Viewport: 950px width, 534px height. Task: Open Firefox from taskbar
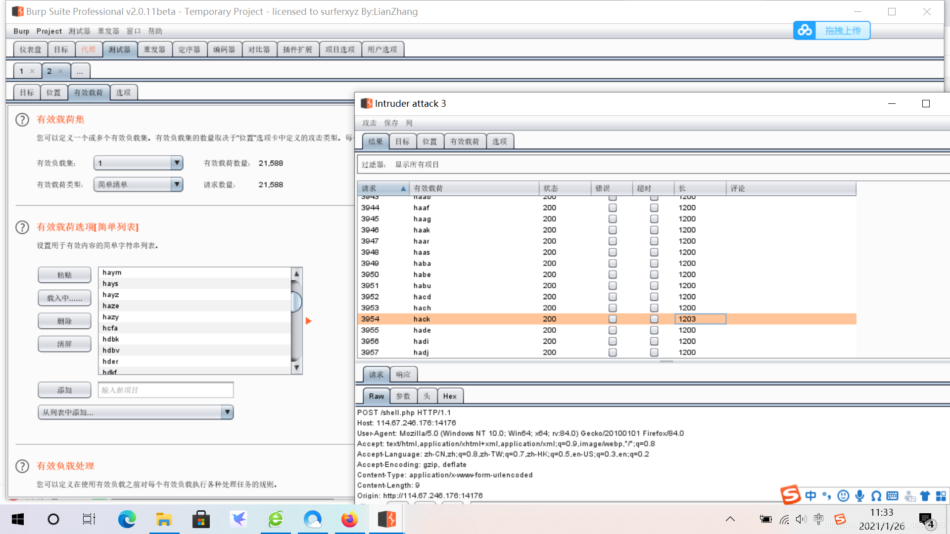[350, 519]
